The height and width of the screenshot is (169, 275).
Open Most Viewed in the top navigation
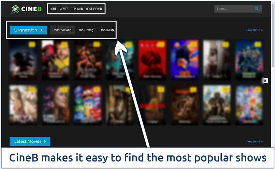click(93, 9)
